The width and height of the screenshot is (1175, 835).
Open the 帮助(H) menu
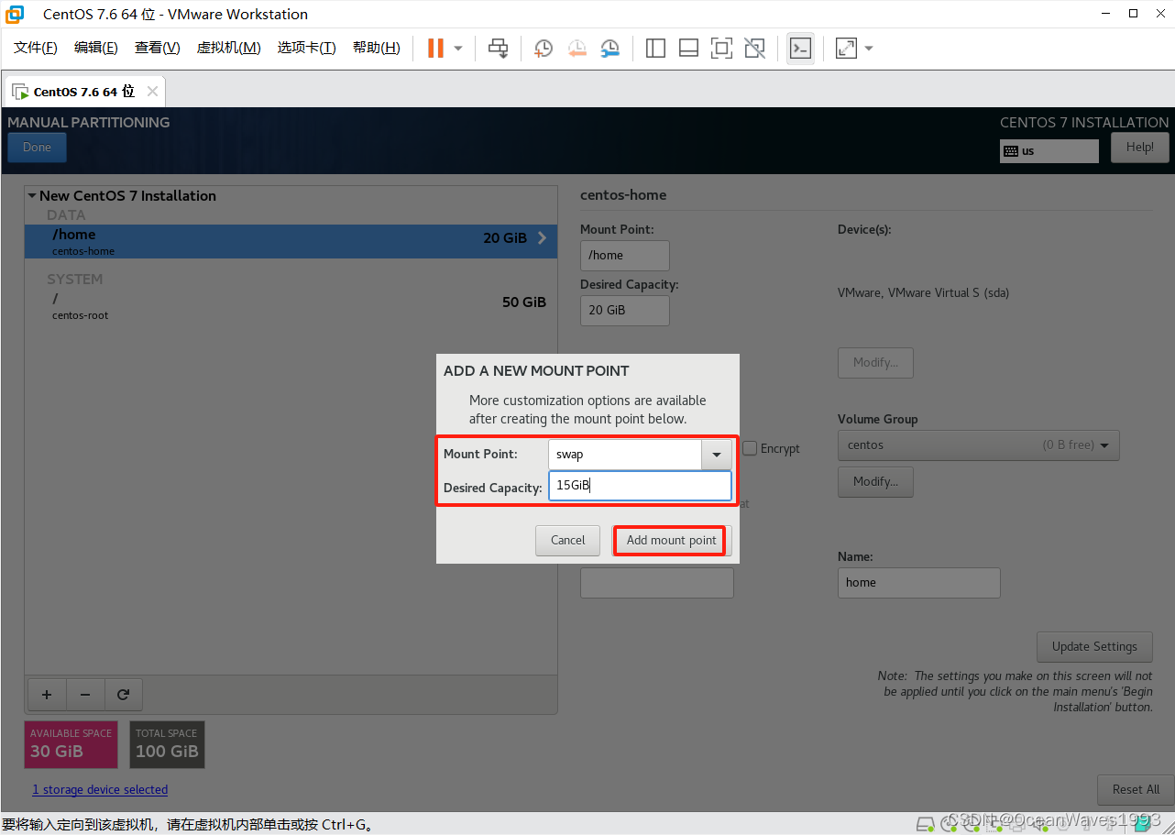(x=377, y=48)
